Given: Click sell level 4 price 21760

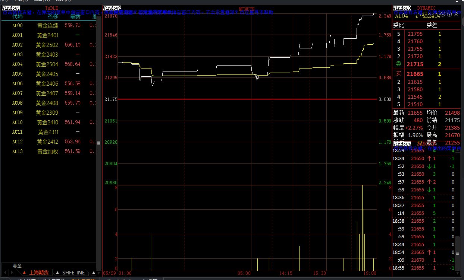Looking at the screenshot, I should (x=415, y=41).
